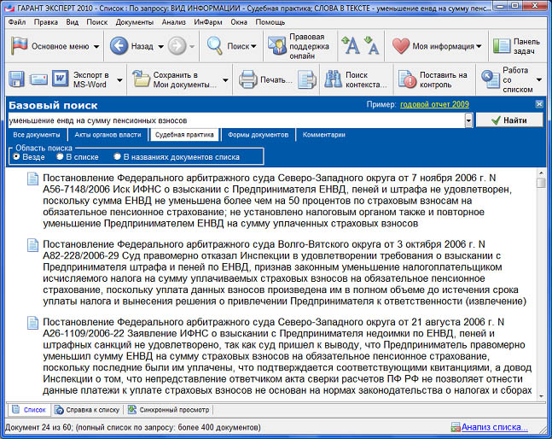This screenshot has height=439, width=552.
Task: Open the Анализ menu
Action: pos(173,20)
